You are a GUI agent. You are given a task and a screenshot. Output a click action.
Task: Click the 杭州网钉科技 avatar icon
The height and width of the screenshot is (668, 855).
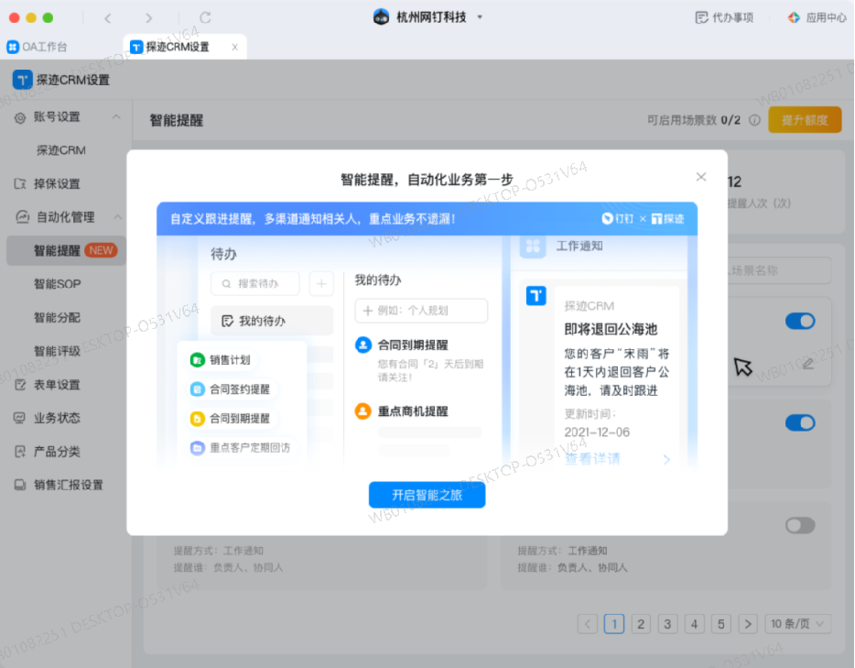click(381, 16)
